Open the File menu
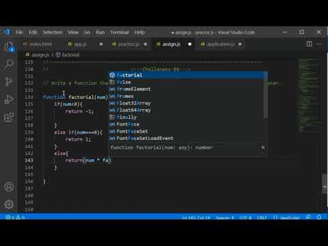Screen dimensions: 328x246 click(19, 32)
